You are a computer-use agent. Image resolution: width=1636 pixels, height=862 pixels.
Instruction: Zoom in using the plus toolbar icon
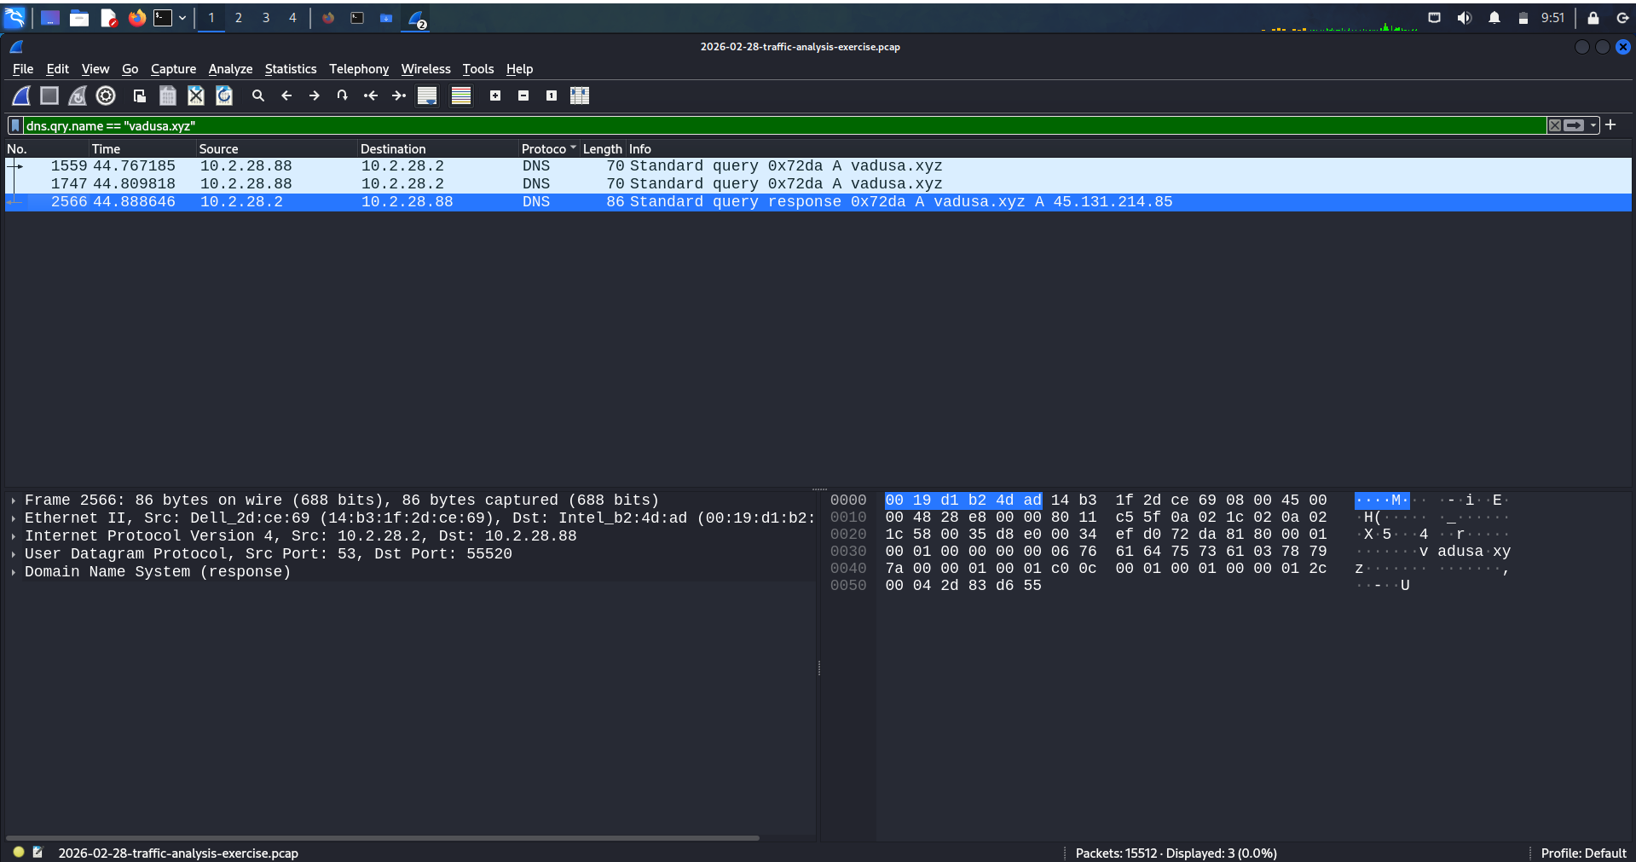pos(494,95)
